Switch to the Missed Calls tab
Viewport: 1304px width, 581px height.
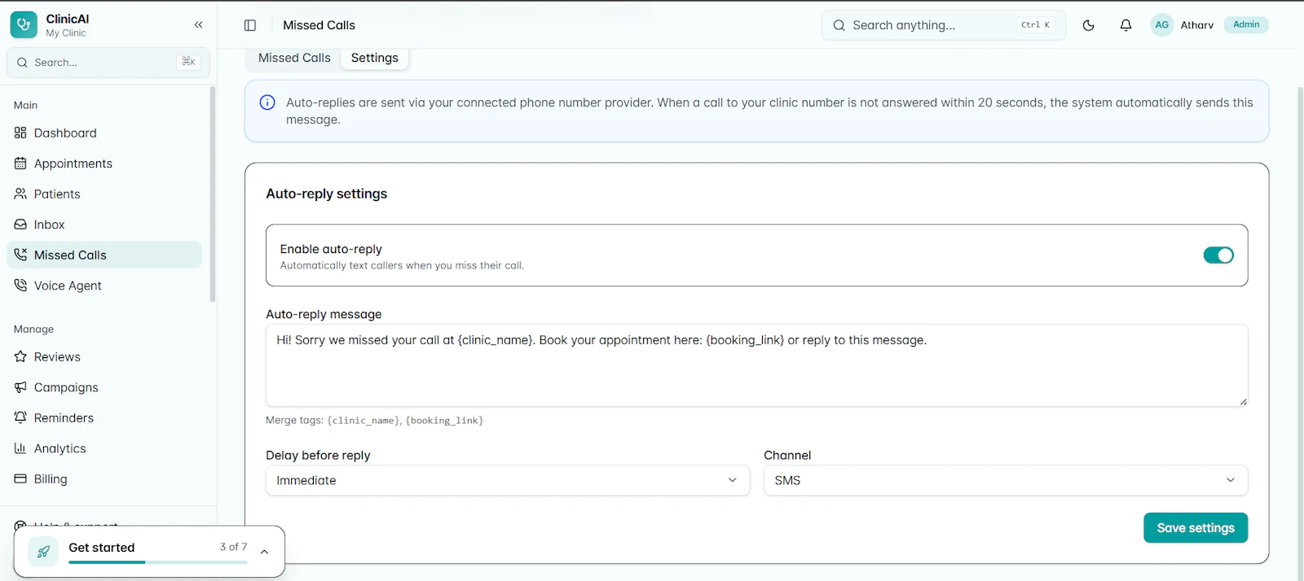(294, 58)
